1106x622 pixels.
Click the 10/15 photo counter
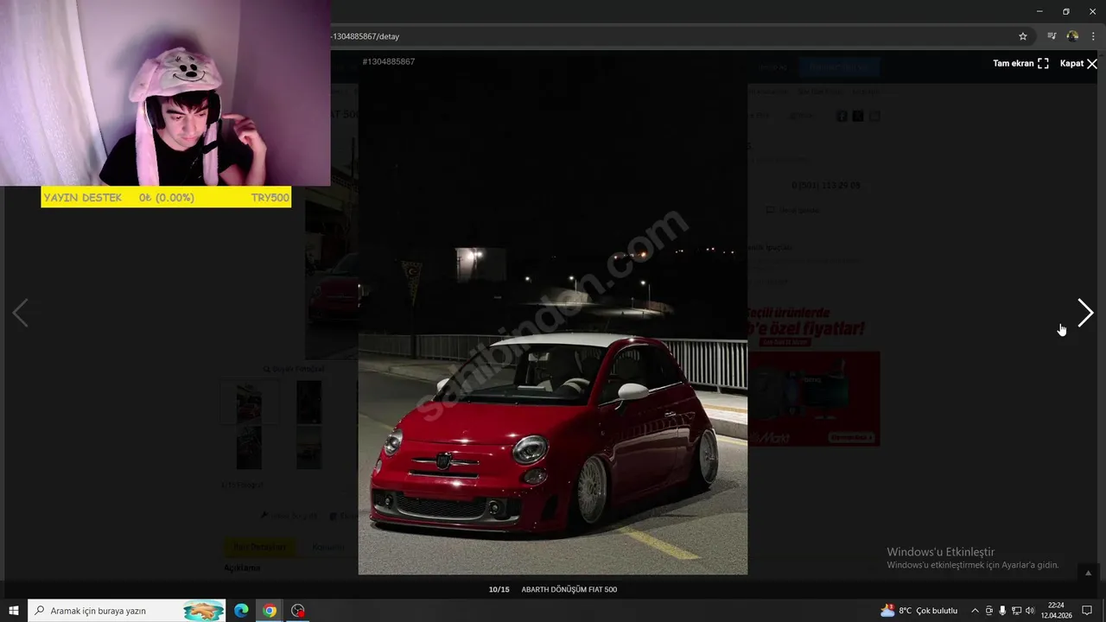pyautogui.click(x=499, y=589)
